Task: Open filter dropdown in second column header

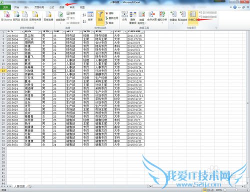Action: click(x=39, y=32)
